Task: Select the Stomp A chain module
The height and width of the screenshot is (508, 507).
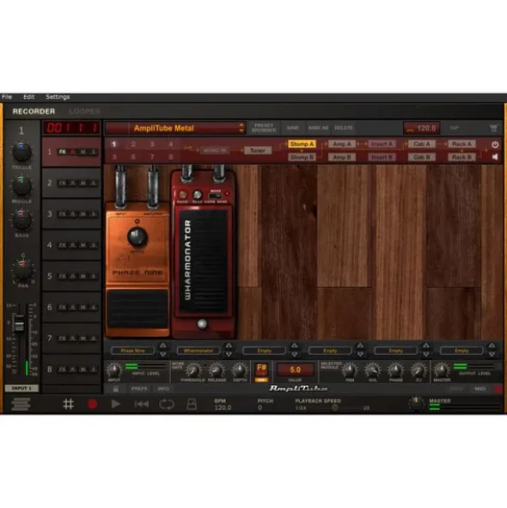Action: pos(302,144)
